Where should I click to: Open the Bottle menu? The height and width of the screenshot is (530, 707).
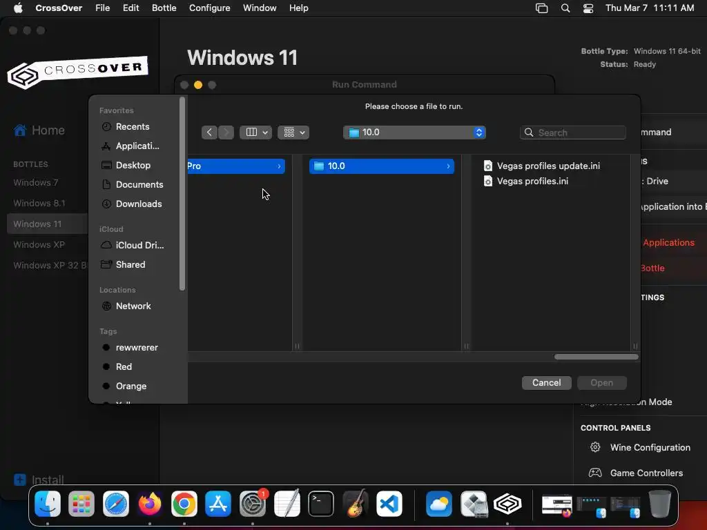click(164, 8)
